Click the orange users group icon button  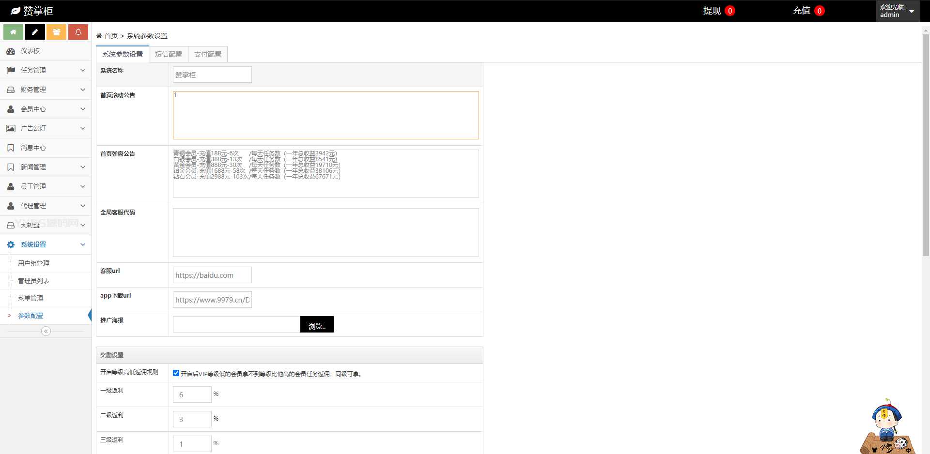coord(56,32)
